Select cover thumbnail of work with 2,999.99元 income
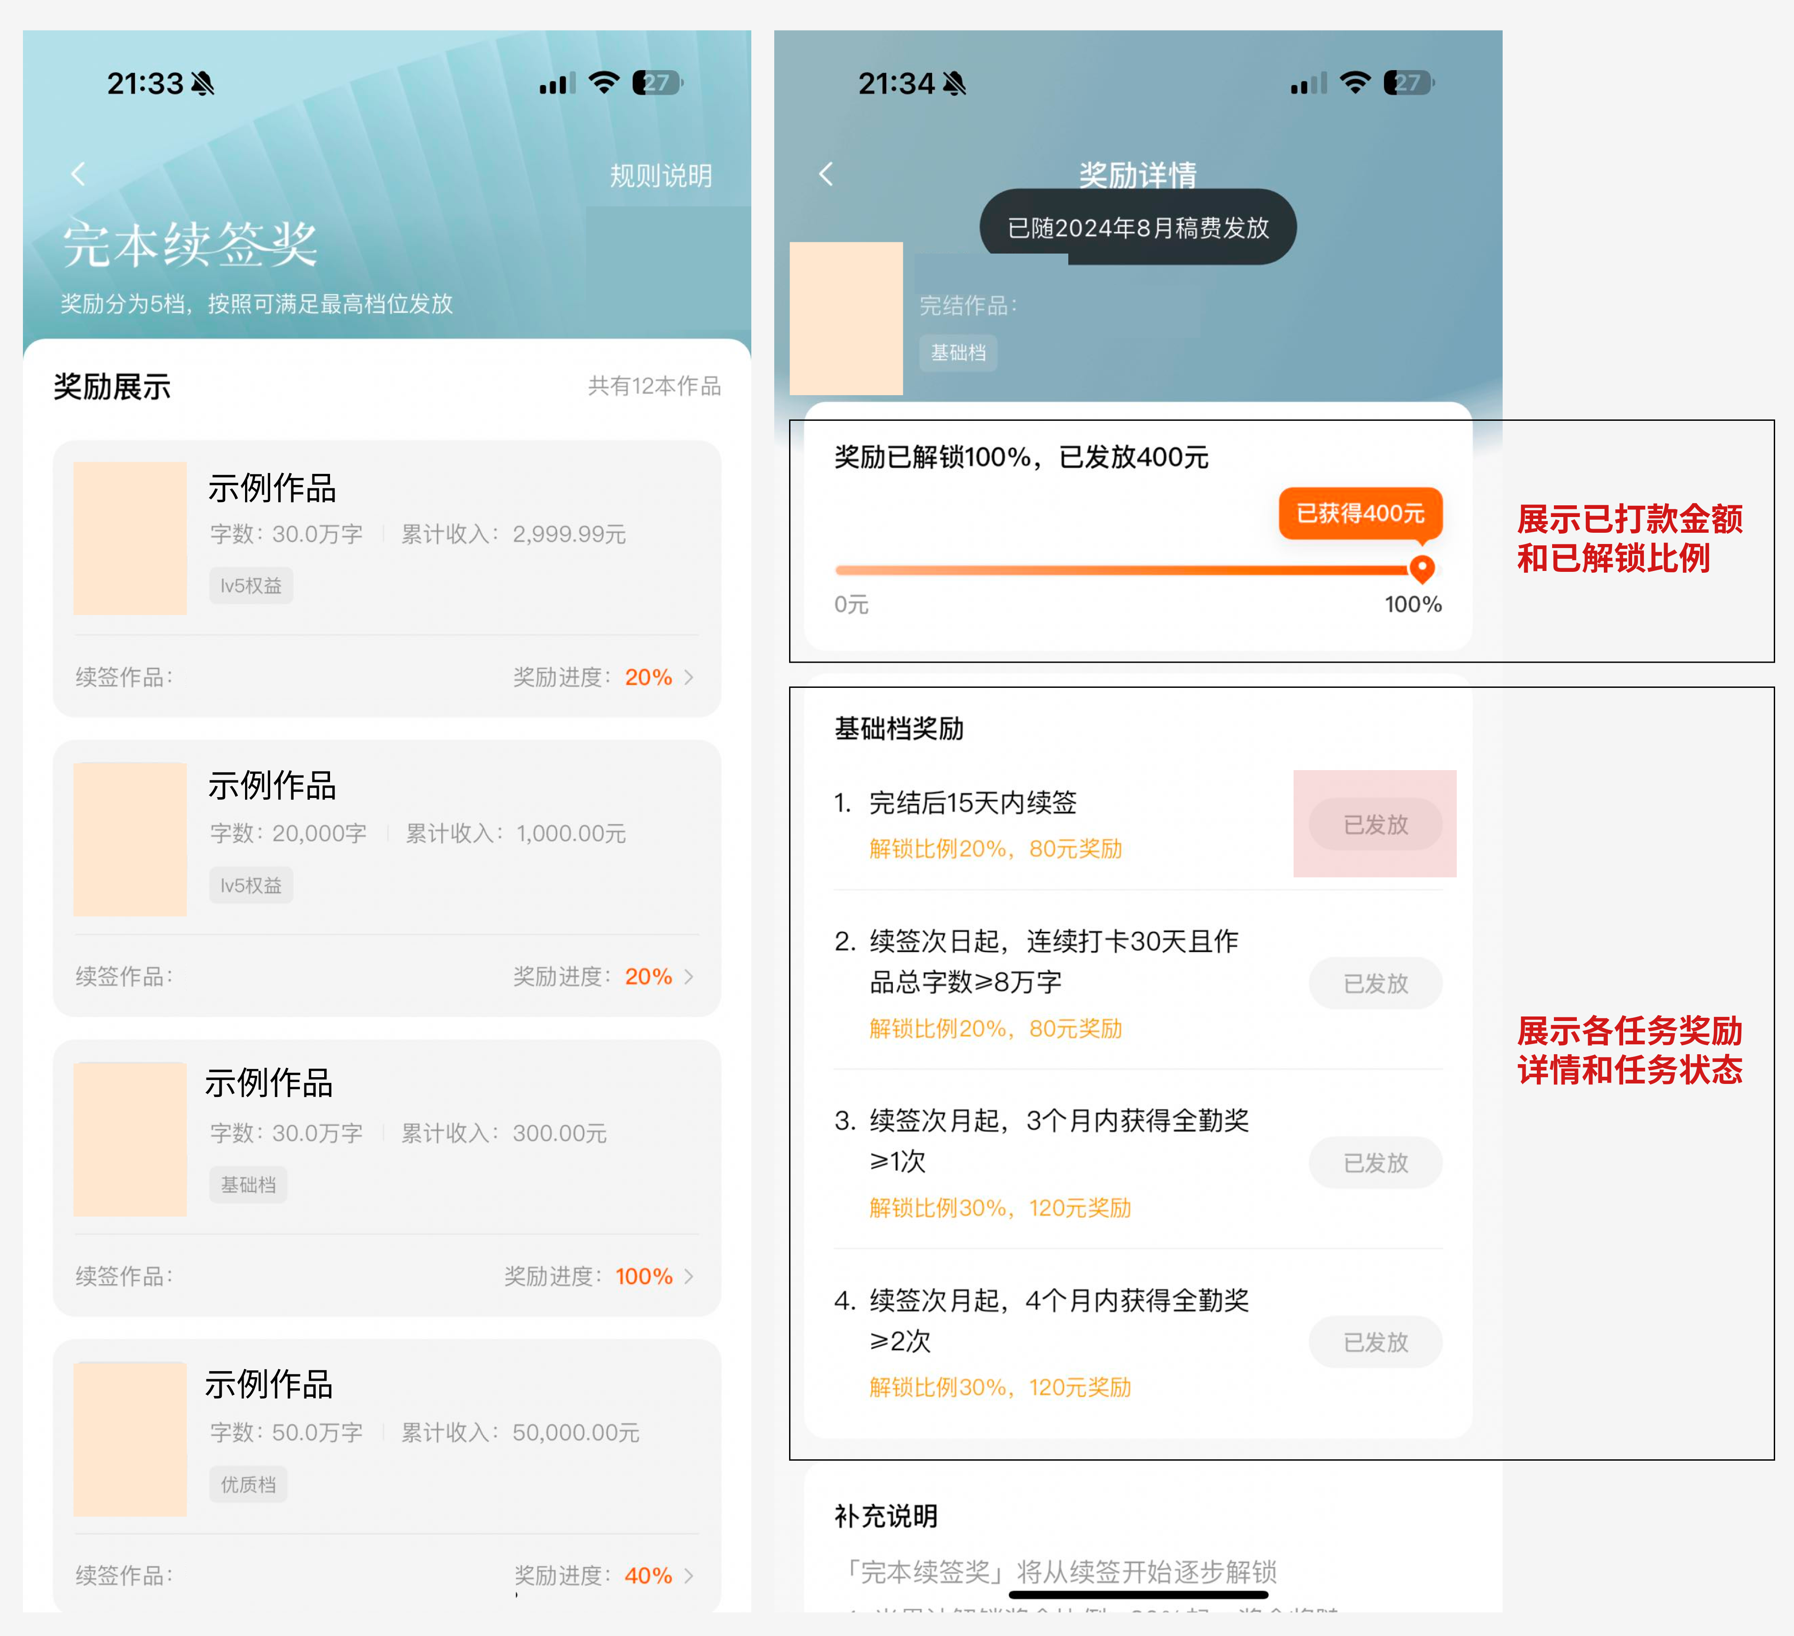The image size is (1794, 1636). [130, 538]
